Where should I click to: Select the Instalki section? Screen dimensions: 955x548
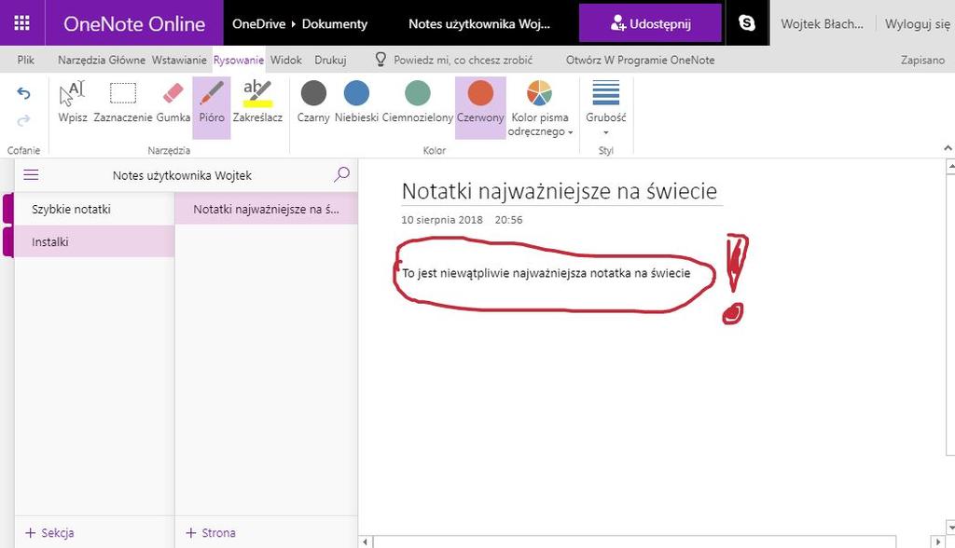[x=94, y=241]
